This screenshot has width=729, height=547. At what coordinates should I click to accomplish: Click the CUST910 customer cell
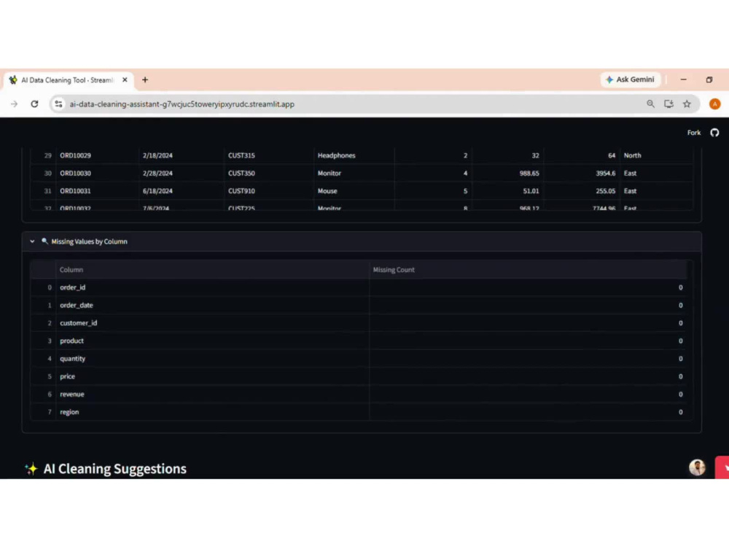[269, 190]
